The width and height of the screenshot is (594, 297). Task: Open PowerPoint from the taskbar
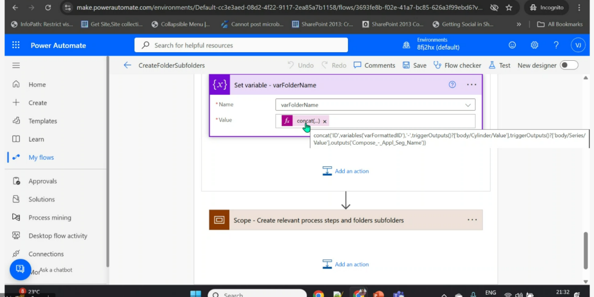[378, 294]
